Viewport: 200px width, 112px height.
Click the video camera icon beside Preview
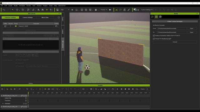110,10
